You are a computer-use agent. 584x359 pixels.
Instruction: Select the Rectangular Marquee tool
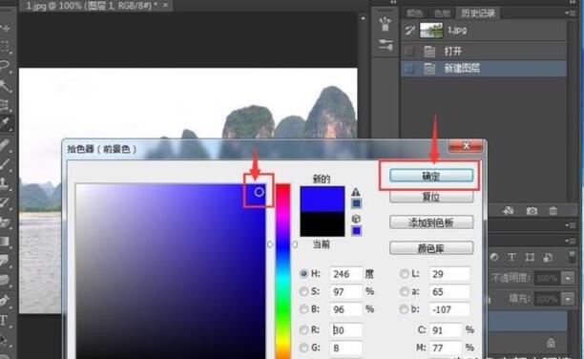point(5,47)
